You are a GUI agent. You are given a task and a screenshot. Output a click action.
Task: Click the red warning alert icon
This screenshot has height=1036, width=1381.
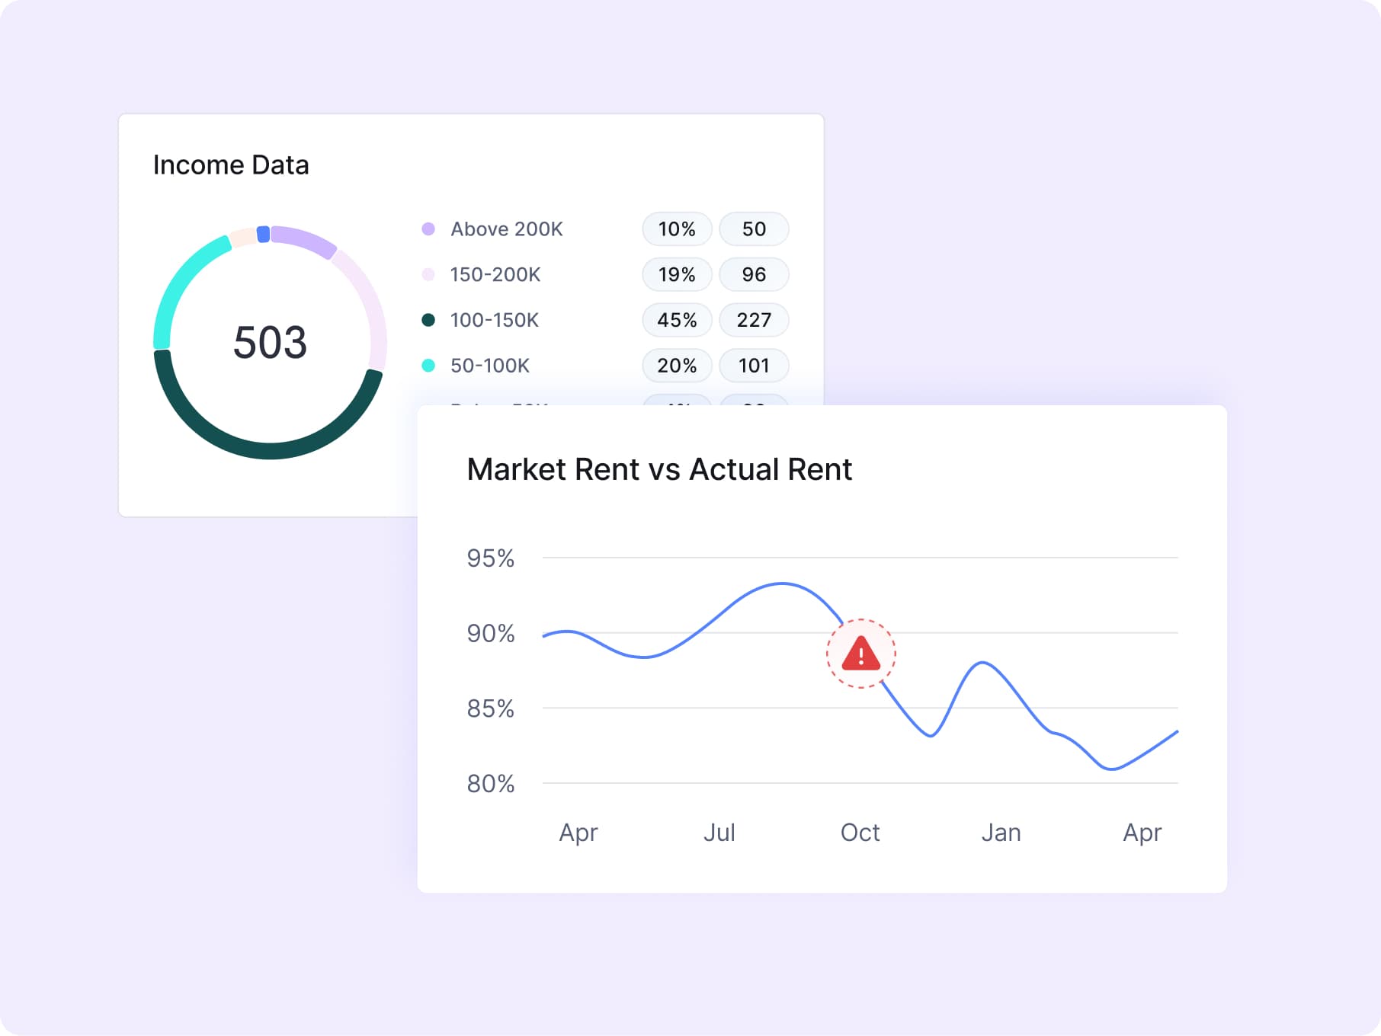[x=860, y=654]
